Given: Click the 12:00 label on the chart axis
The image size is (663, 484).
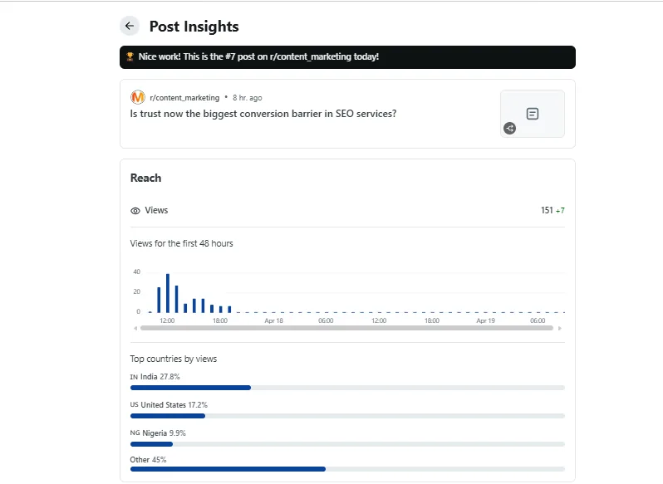Looking at the screenshot, I should pyautogui.click(x=167, y=320).
